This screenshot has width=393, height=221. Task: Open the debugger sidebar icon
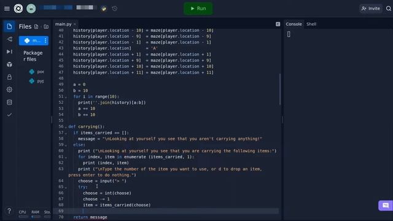pyautogui.click(x=9, y=52)
